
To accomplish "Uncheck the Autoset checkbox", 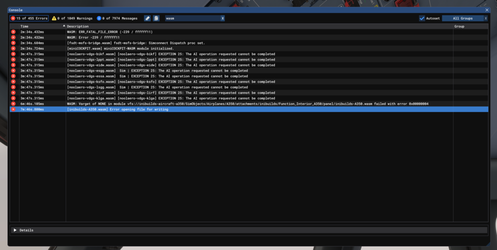I will pyautogui.click(x=422, y=18).
